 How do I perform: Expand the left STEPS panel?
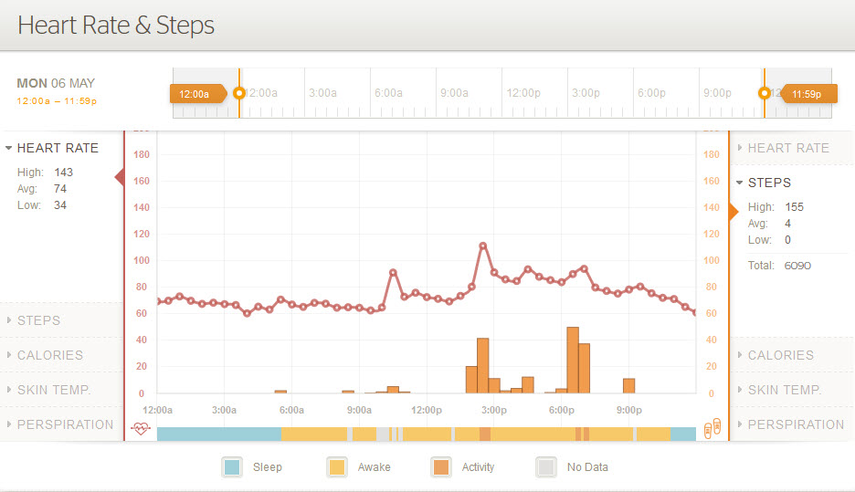pyautogui.click(x=38, y=320)
